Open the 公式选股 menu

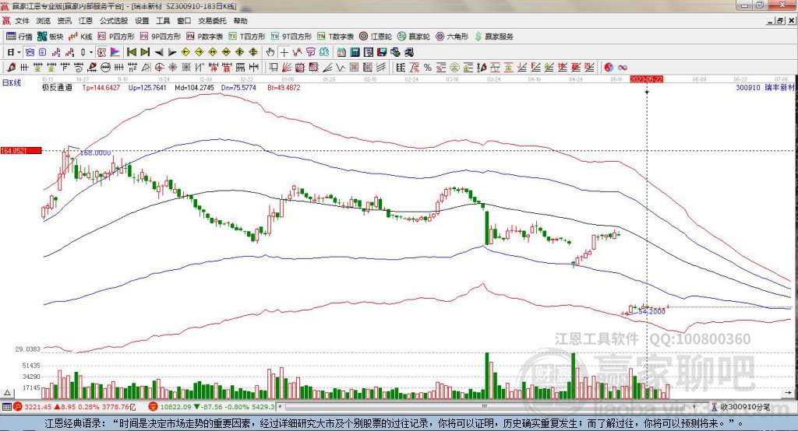pyautogui.click(x=114, y=21)
